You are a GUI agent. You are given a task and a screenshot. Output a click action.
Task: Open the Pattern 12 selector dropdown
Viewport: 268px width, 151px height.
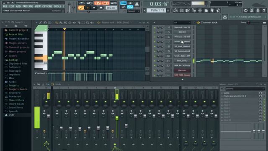(x=157, y=10)
